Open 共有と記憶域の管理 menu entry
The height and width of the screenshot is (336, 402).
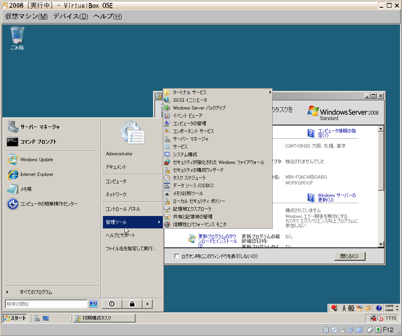pos(218,217)
